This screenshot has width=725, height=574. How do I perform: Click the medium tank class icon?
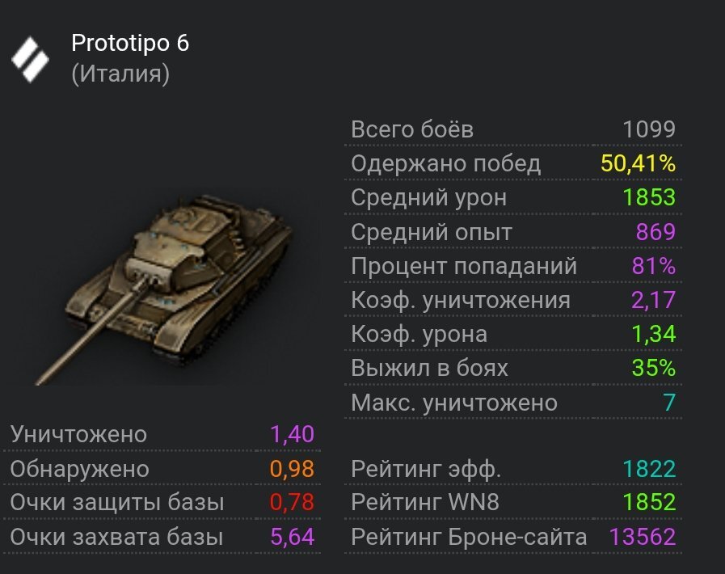(x=31, y=57)
